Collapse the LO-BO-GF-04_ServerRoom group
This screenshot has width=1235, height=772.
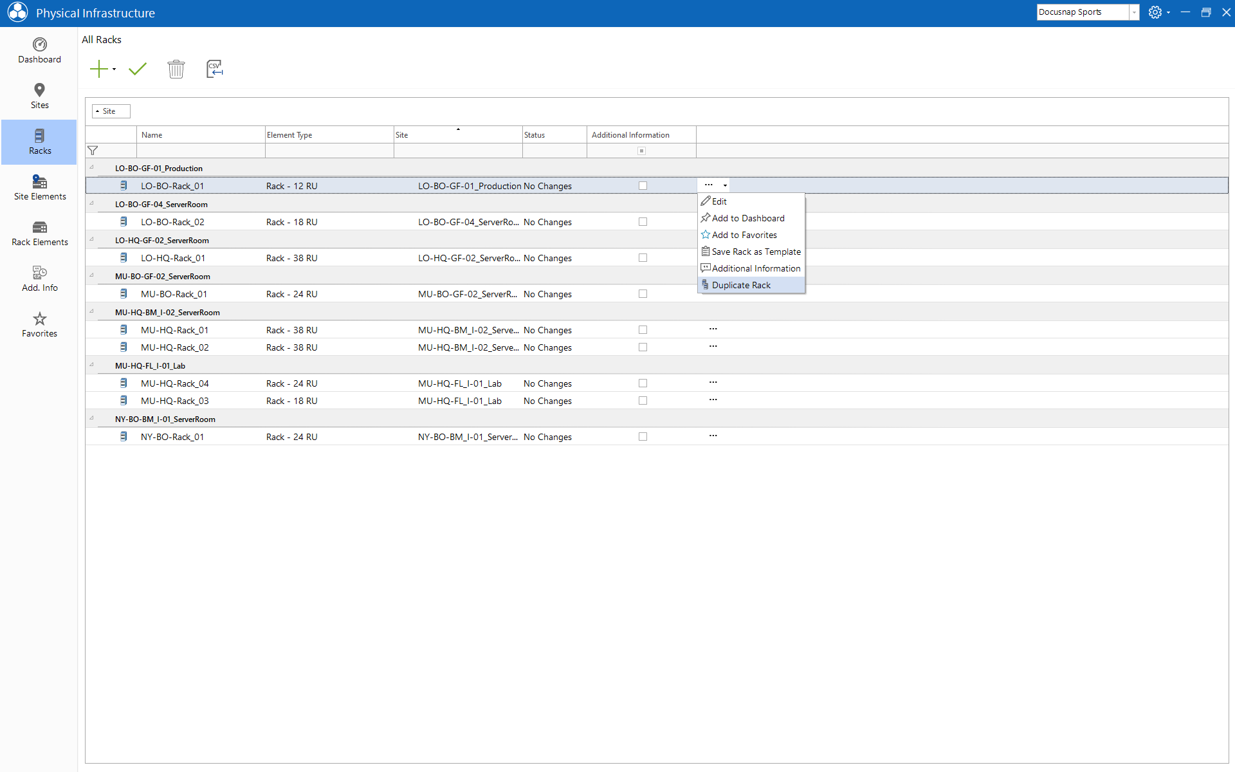coord(91,203)
